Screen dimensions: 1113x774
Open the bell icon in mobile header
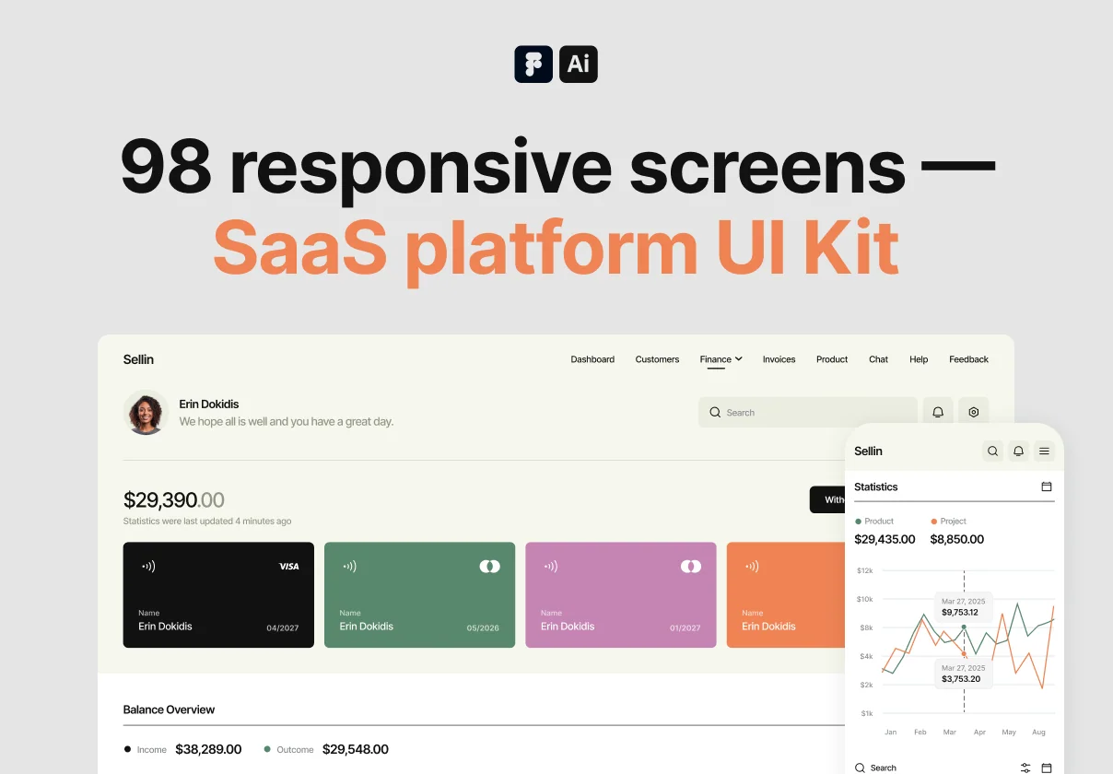coord(1018,451)
